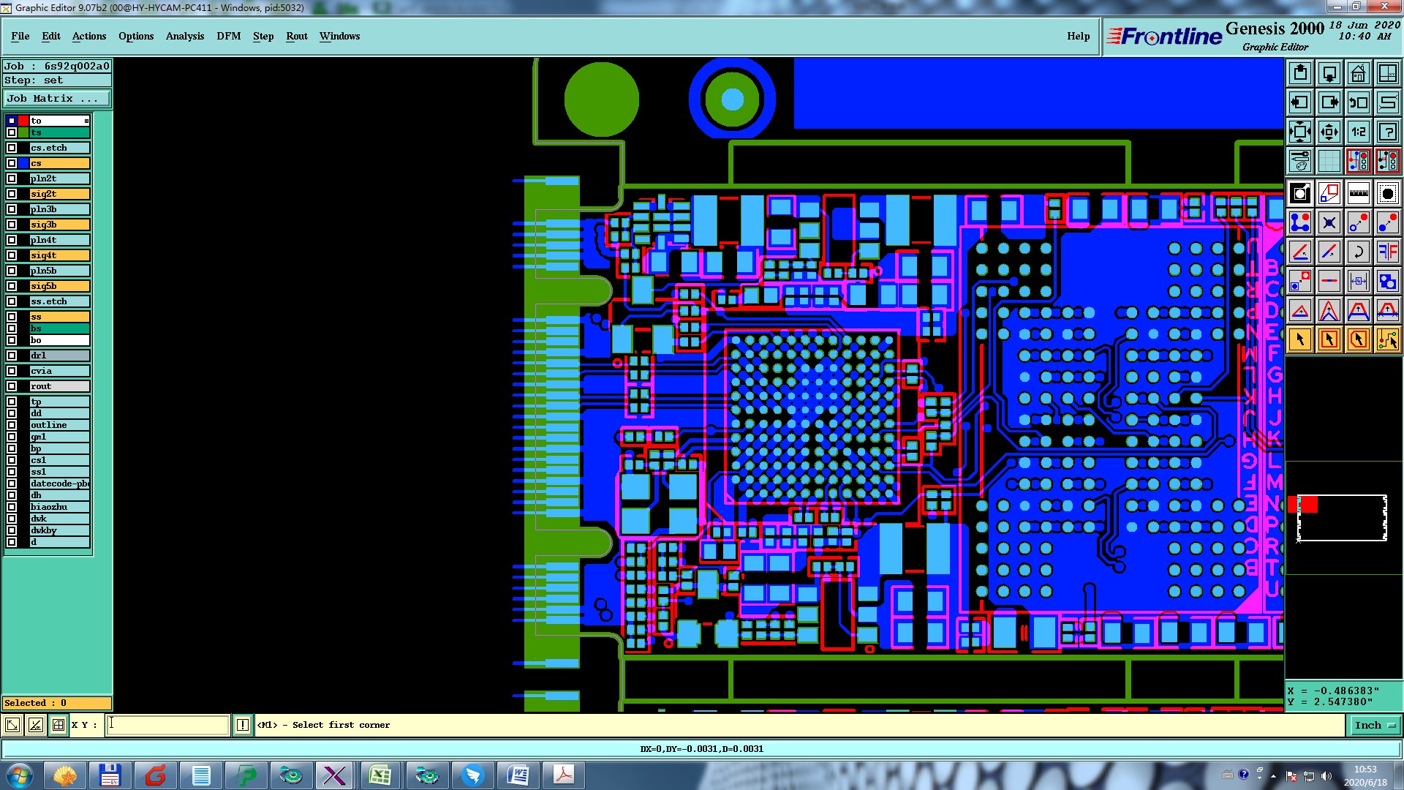
Task: Click the X Y coordinate input field
Action: [x=168, y=725]
